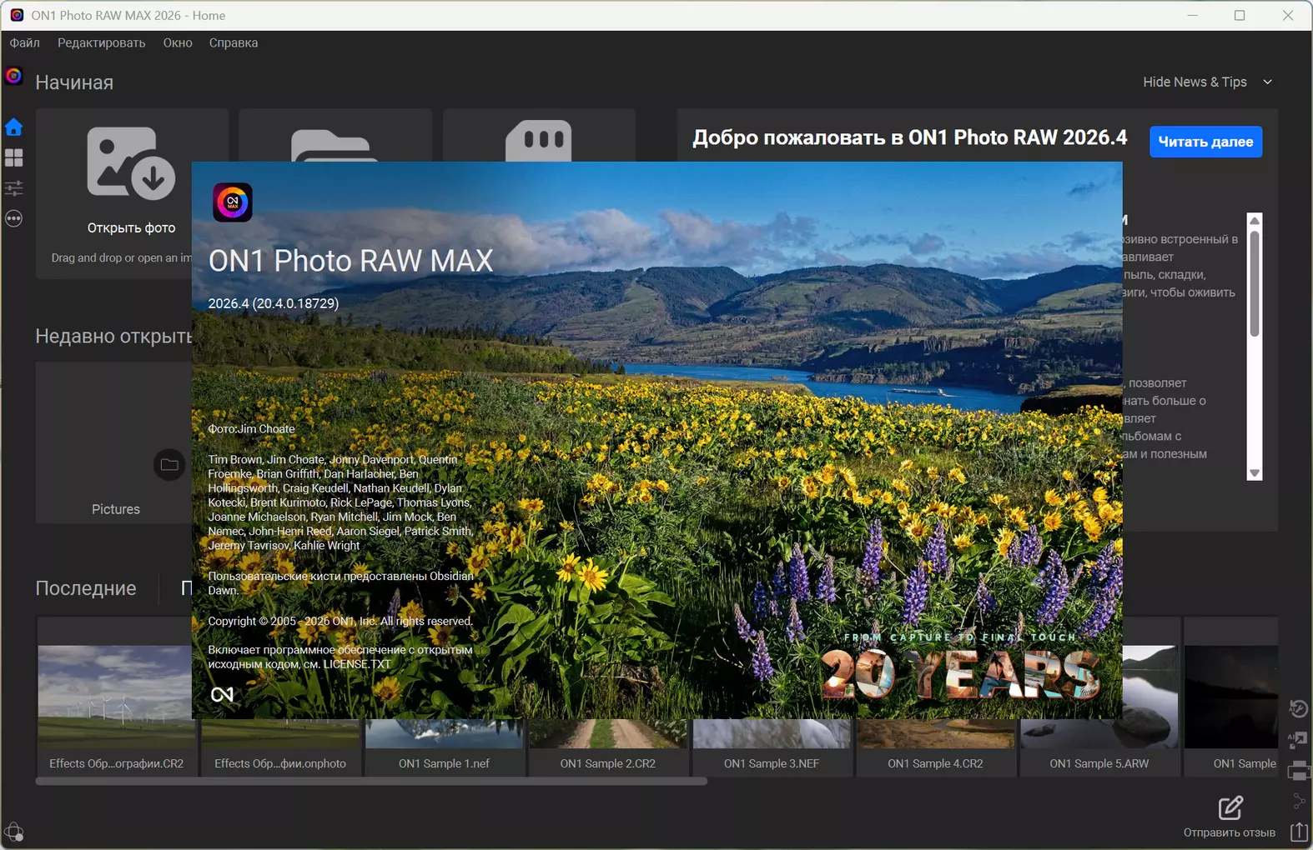Open the Edit sliders module icon

(x=13, y=188)
